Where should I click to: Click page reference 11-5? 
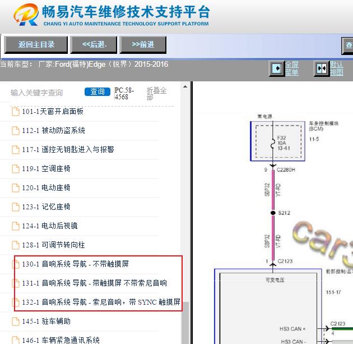pyautogui.click(x=314, y=139)
